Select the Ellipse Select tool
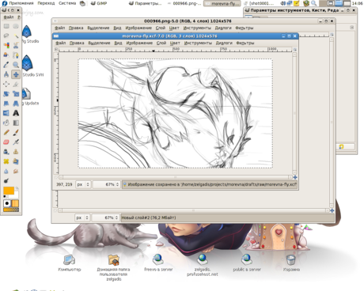The width and height of the screenshot is (364, 291). tap(16, 26)
